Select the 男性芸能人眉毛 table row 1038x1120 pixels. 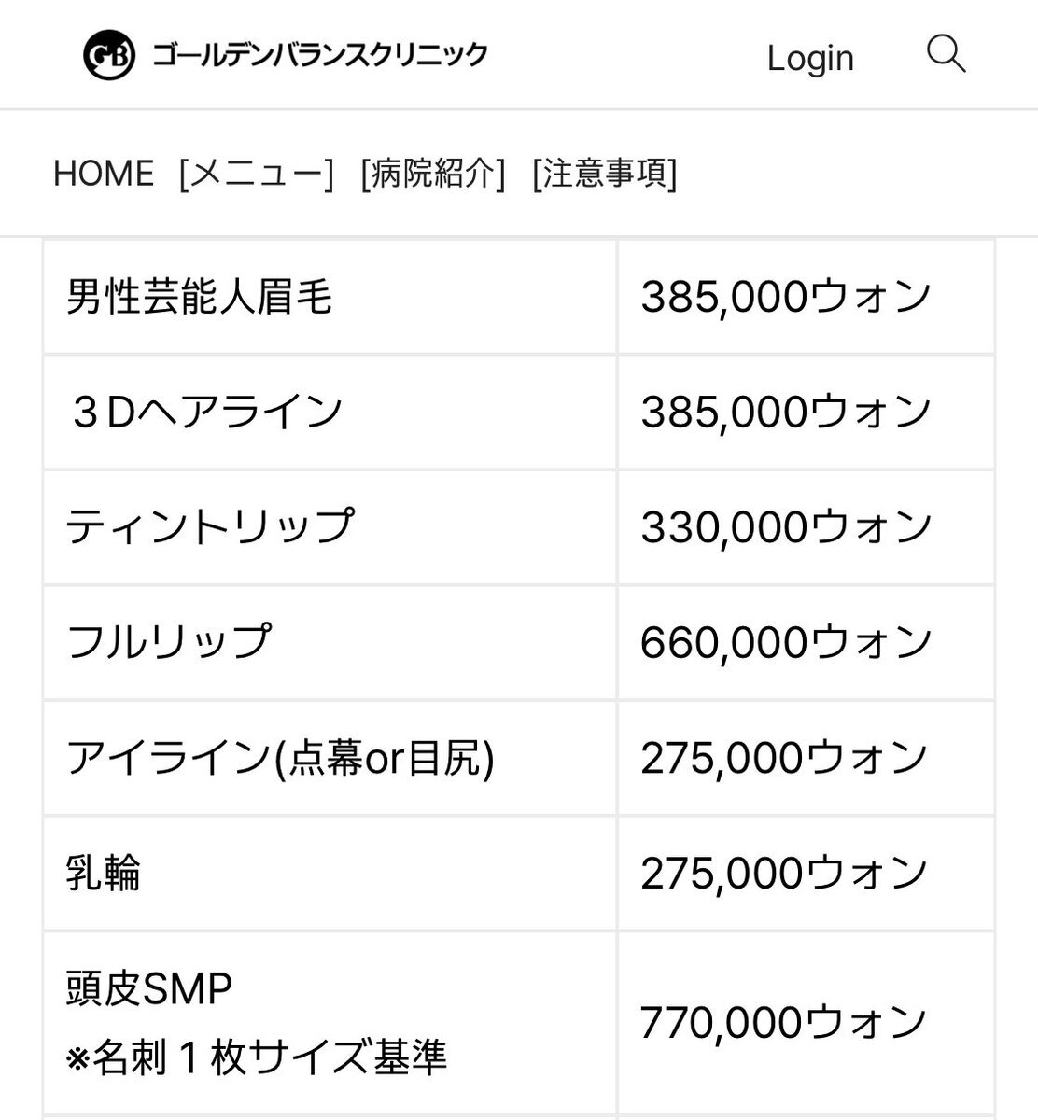point(519,297)
